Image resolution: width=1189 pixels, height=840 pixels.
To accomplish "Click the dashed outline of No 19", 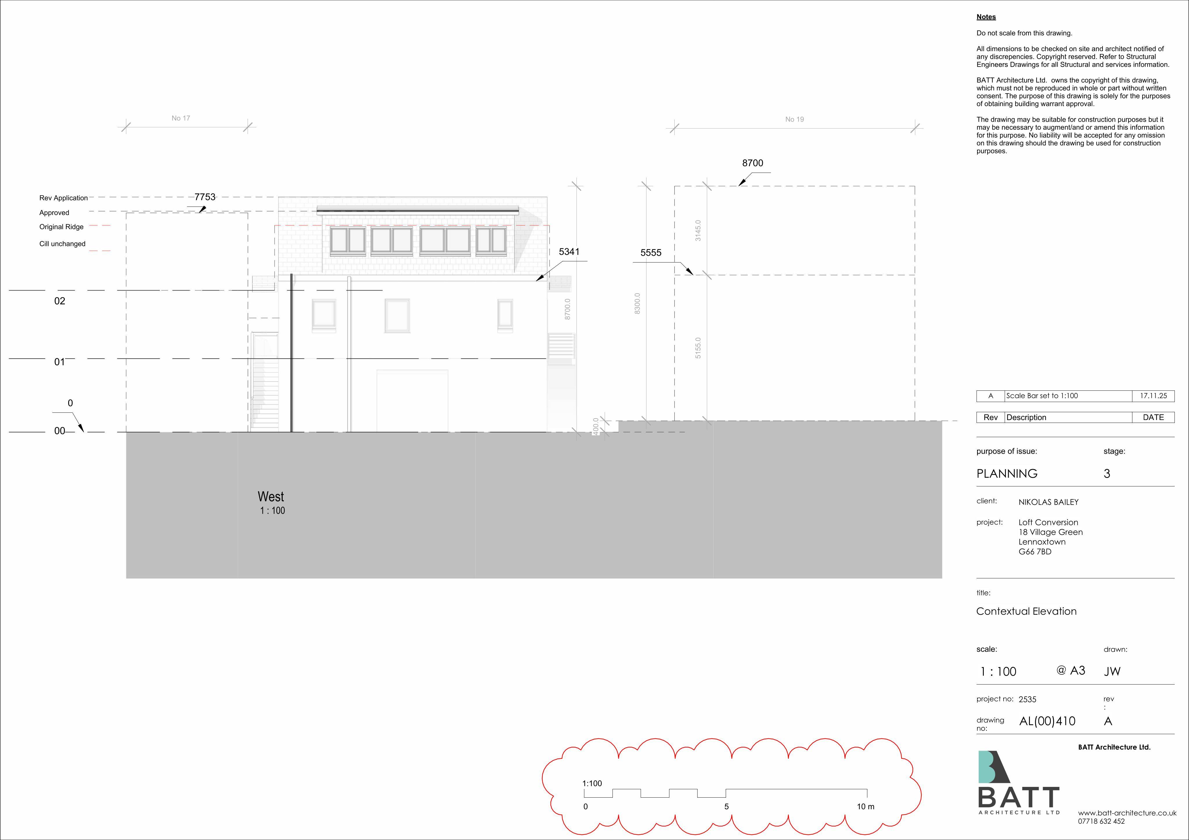I will [795, 303].
